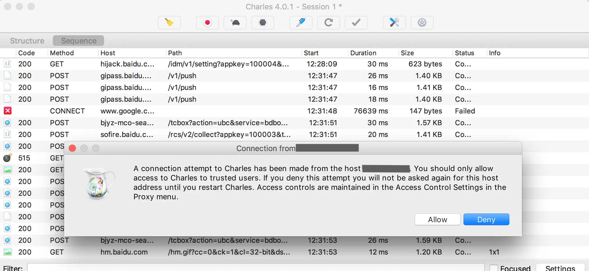Stop recording with the red record button

click(x=208, y=23)
